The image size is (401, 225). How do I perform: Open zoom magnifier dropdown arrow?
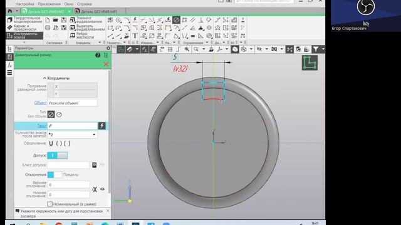(x=204, y=49)
